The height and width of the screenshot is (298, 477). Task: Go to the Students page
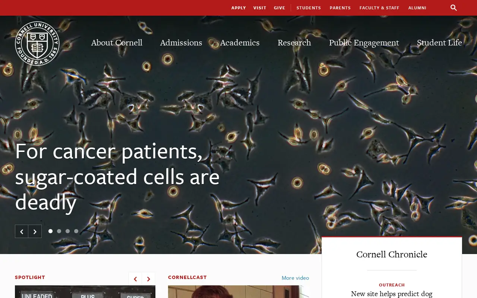pyautogui.click(x=309, y=8)
